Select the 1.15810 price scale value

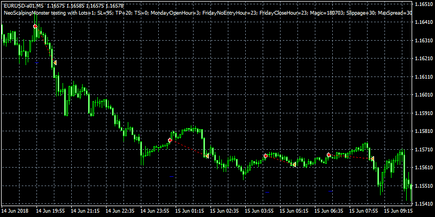423,131
